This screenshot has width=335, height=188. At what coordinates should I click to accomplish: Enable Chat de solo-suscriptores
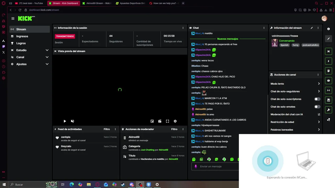click(317, 99)
